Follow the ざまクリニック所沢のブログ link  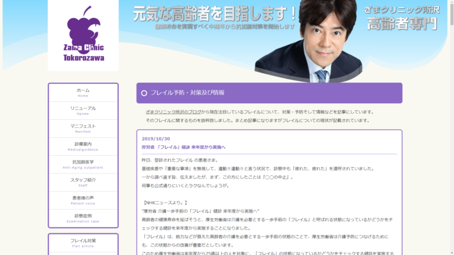[173, 112]
